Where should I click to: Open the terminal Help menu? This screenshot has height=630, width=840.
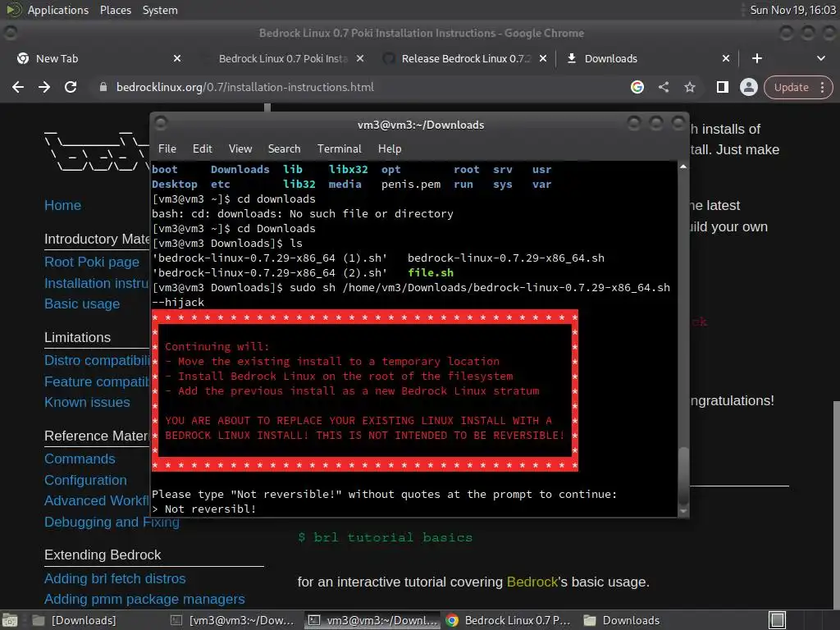390,148
